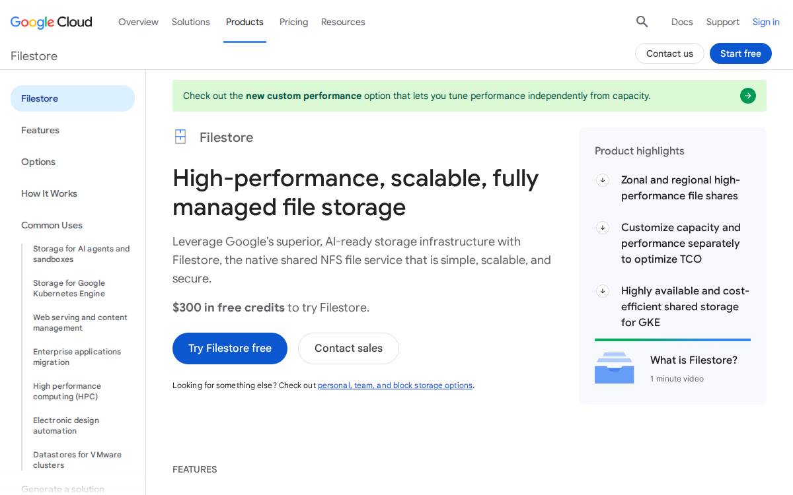Viewport: 793px width, 495px height.
Task: Click the 1 minute video label
Action: click(x=677, y=379)
